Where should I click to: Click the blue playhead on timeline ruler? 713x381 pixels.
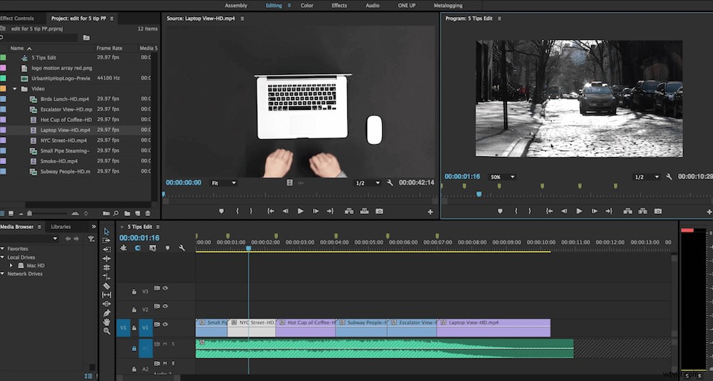pos(248,248)
